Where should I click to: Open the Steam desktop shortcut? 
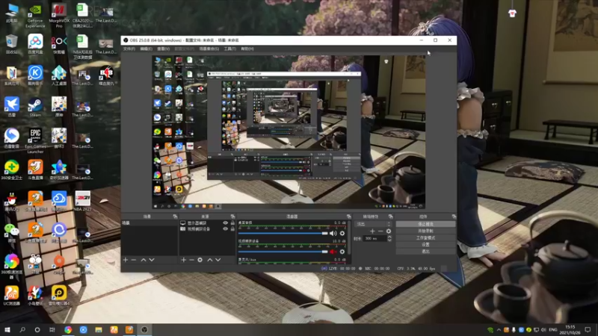click(35, 107)
